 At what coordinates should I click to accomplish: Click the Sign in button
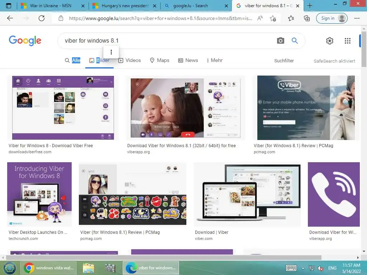332,18
